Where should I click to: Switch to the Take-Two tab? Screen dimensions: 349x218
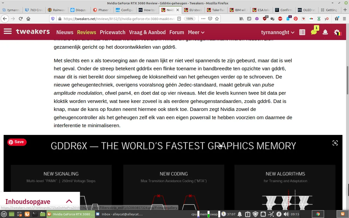216,10
